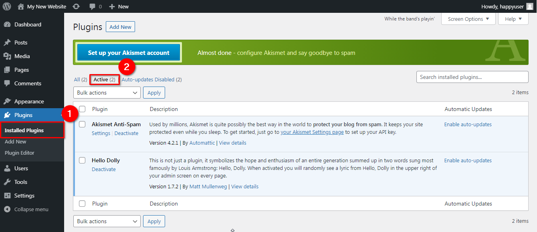Open the comments bubble icon in admin bar
The image size is (537, 232).
pyautogui.click(x=93, y=7)
